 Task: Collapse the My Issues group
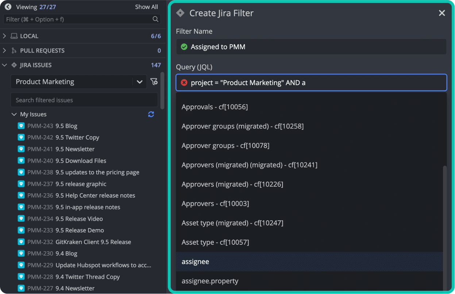[x=14, y=114]
